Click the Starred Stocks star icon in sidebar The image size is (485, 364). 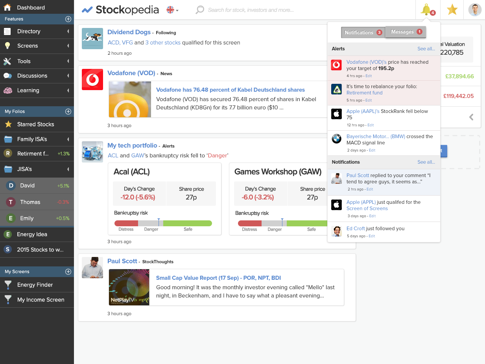pyautogui.click(x=8, y=124)
